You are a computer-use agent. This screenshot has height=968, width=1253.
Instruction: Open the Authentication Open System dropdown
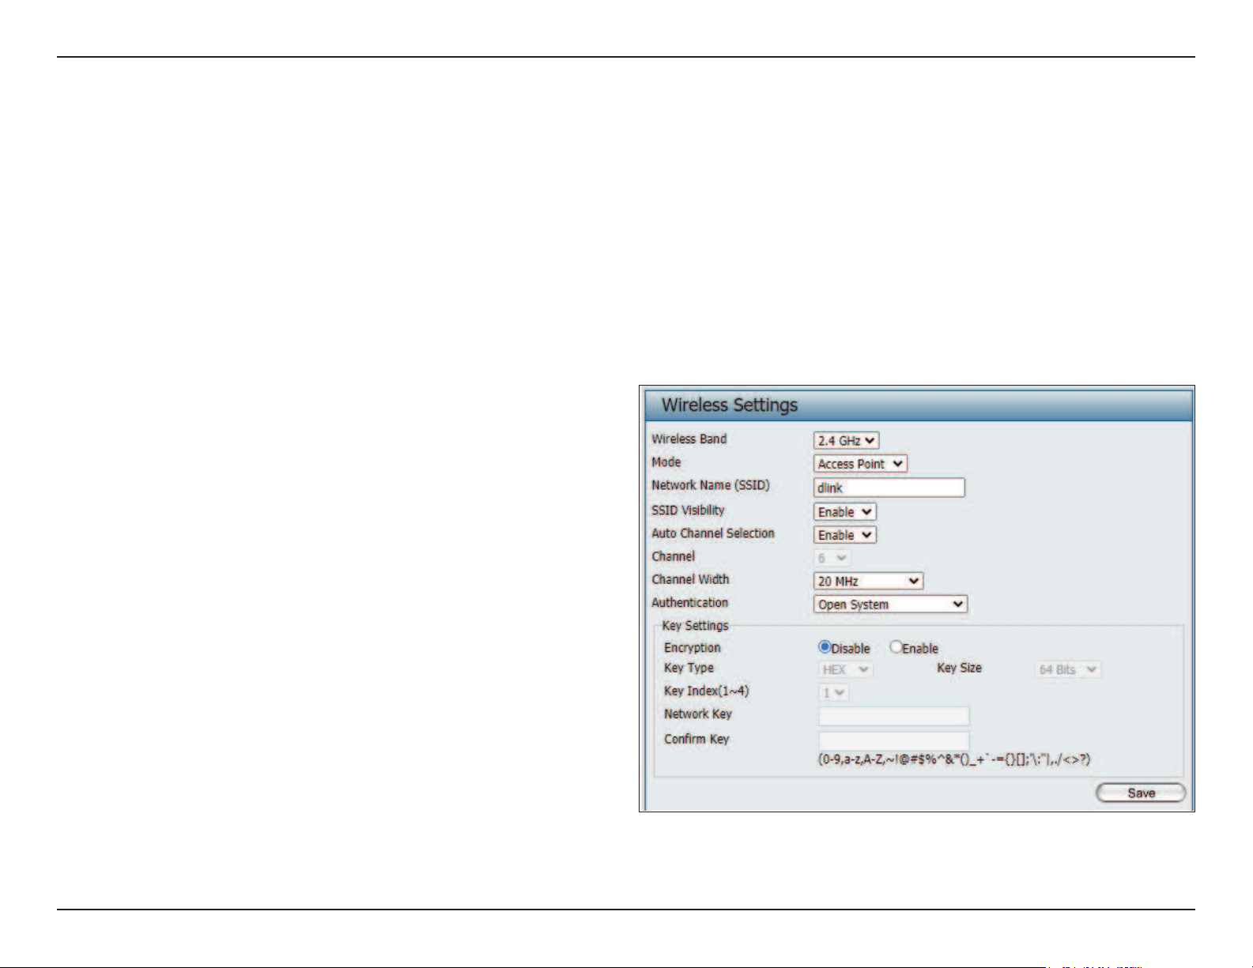pos(890,605)
